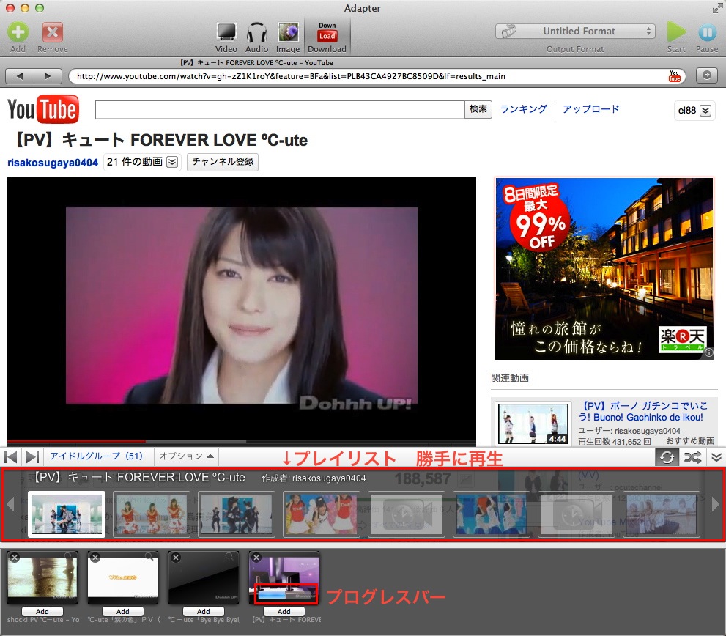Open the ランキング page link
The width and height of the screenshot is (726, 636).
tap(523, 109)
